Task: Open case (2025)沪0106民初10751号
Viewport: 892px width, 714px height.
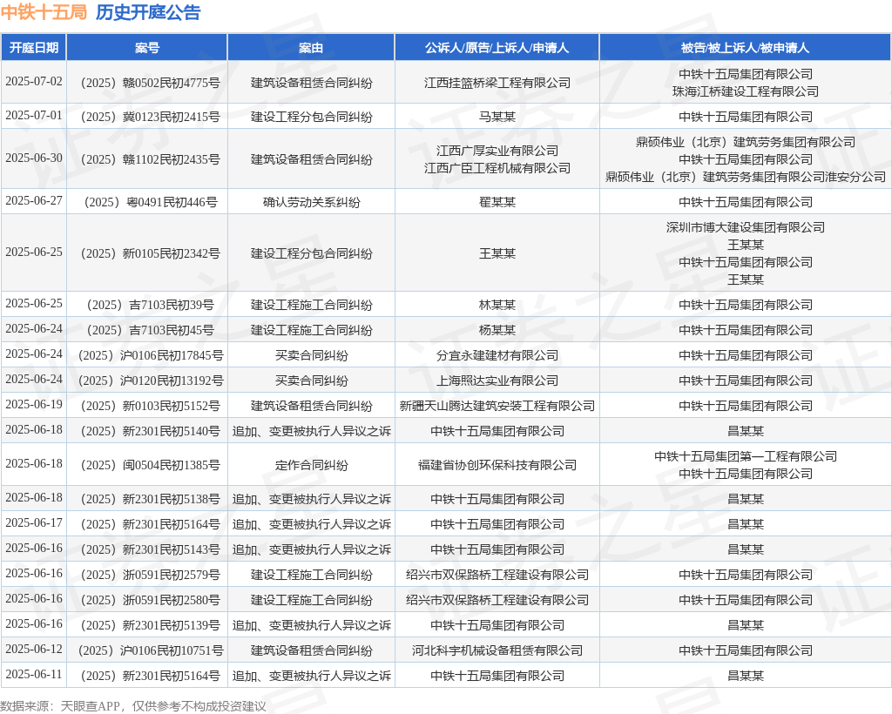Action: [x=147, y=650]
